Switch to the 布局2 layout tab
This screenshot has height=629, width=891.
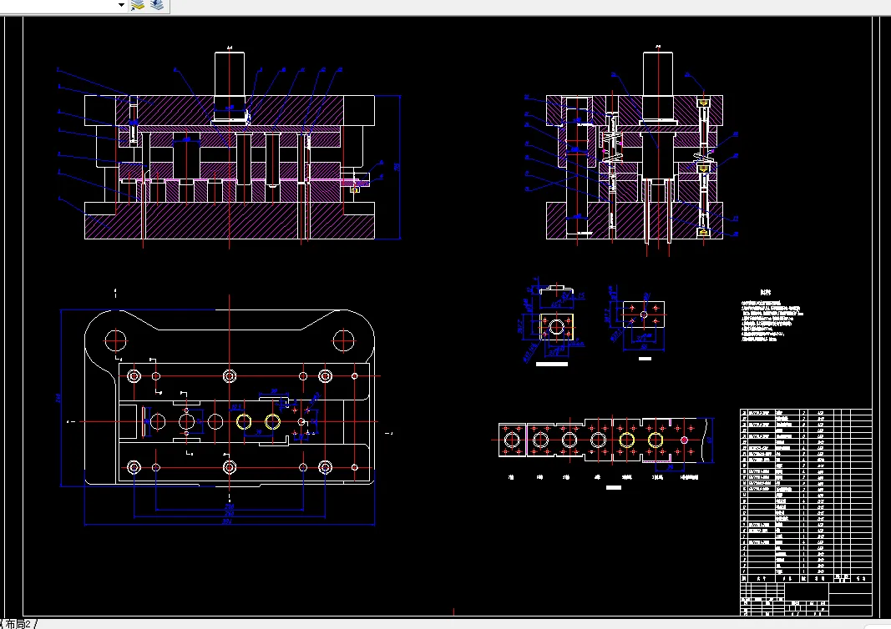click(18, 624)
